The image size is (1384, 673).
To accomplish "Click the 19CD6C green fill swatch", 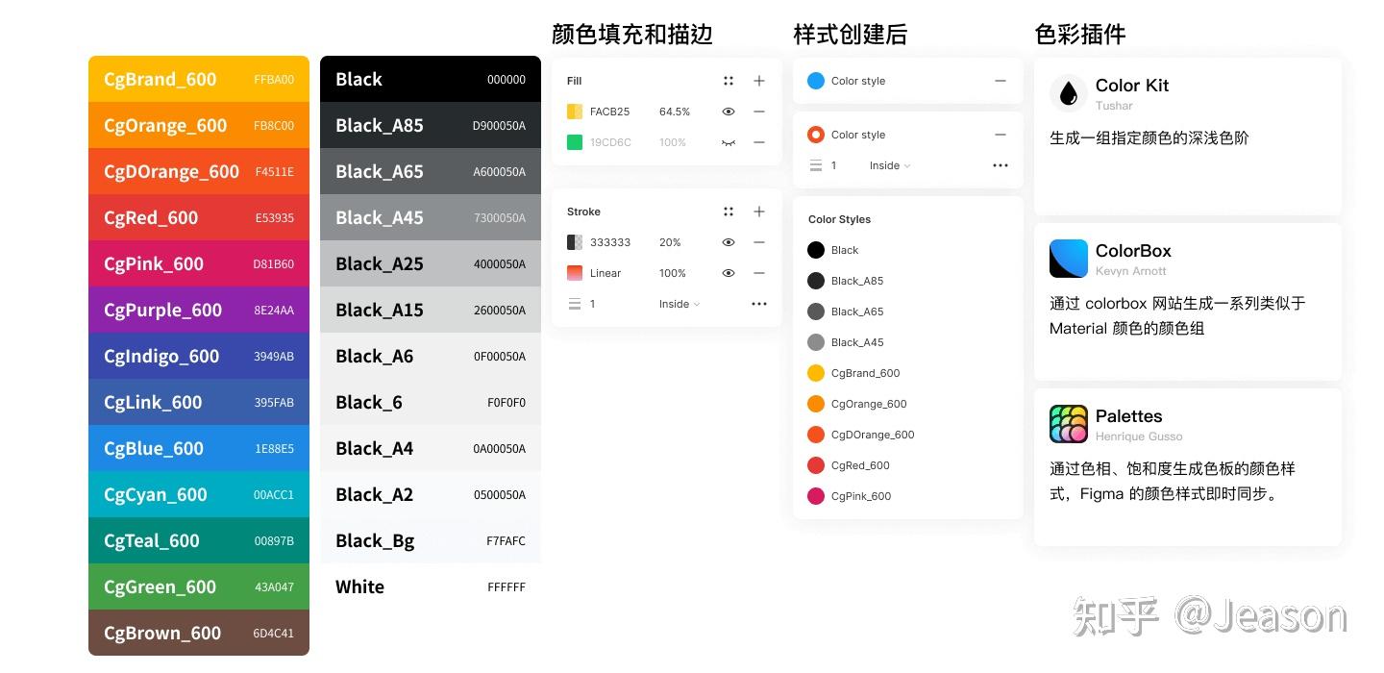I will 575,142.
